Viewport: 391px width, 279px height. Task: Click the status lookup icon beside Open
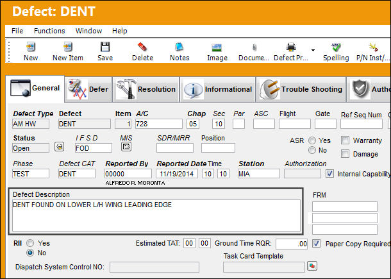pyautogui.click(x=60, y=146)
